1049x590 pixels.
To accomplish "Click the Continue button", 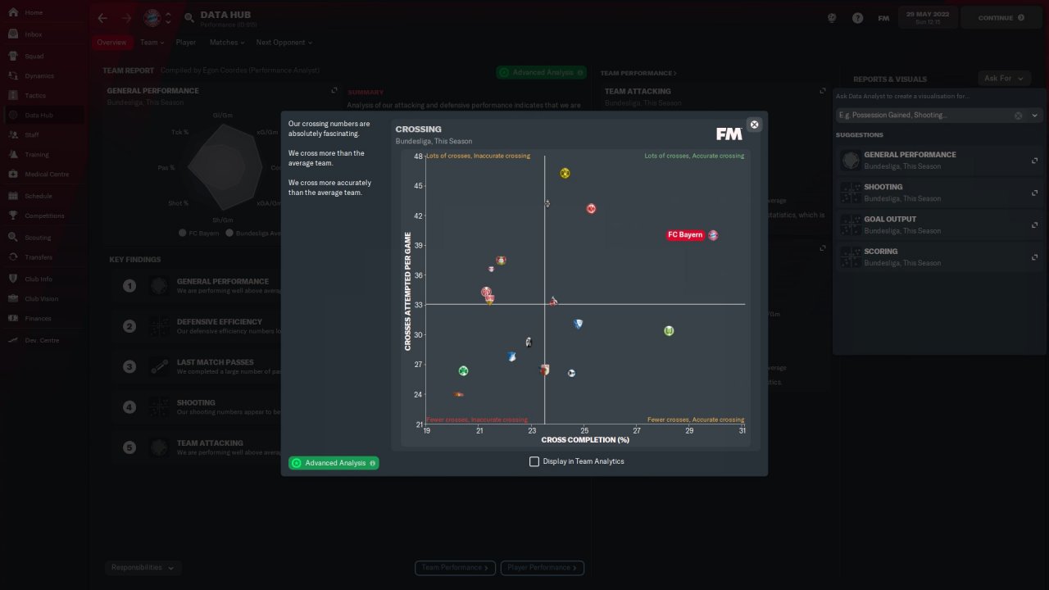I will (x=1001, y=18).
